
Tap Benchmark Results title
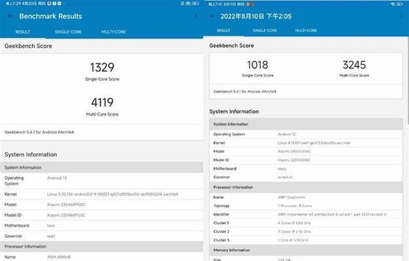pyautogui.click(x=50, y=16)
